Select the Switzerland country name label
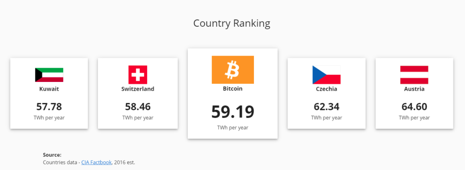The height and width of the screenshot is (170, 465). (138, 89)
